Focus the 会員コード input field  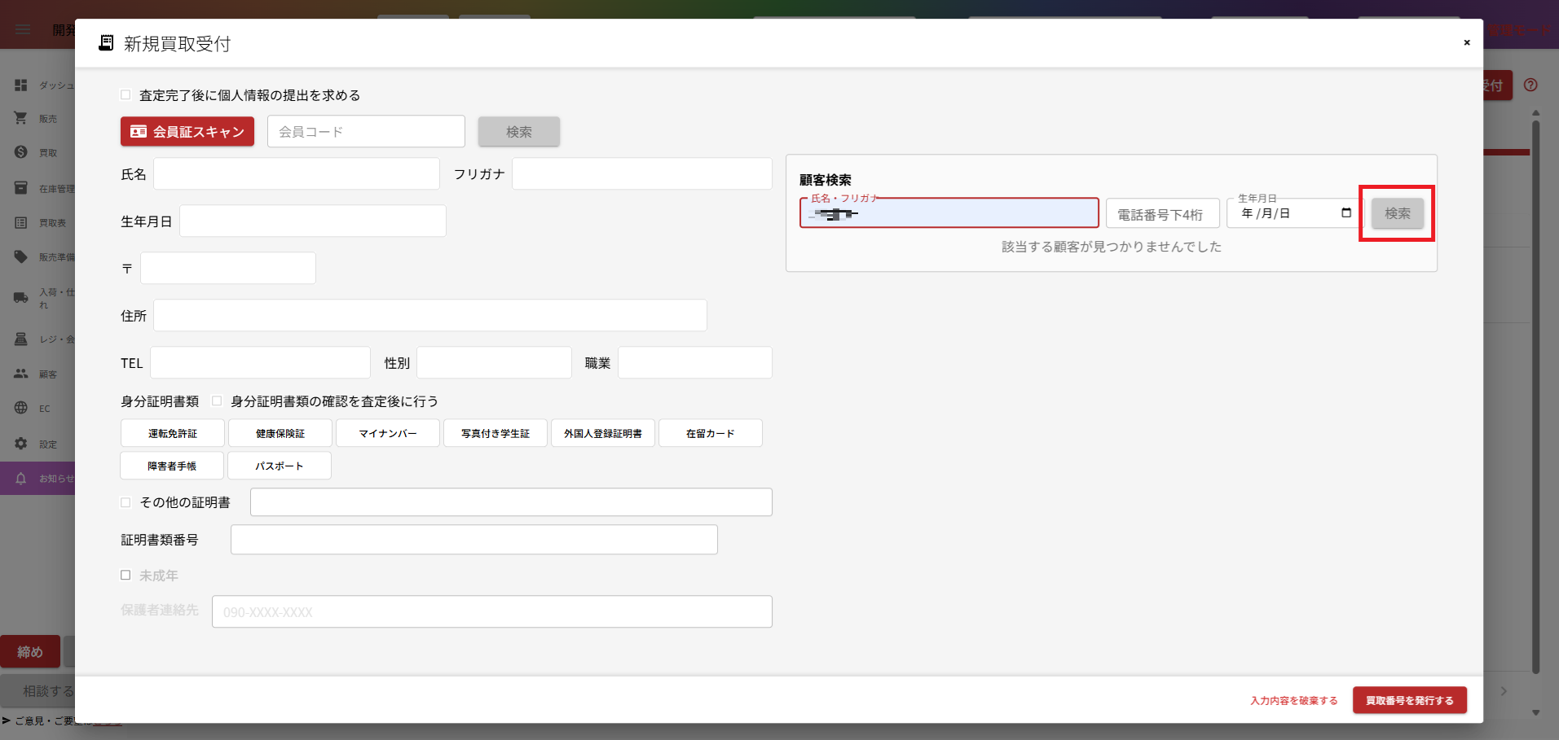click(366, 131)
